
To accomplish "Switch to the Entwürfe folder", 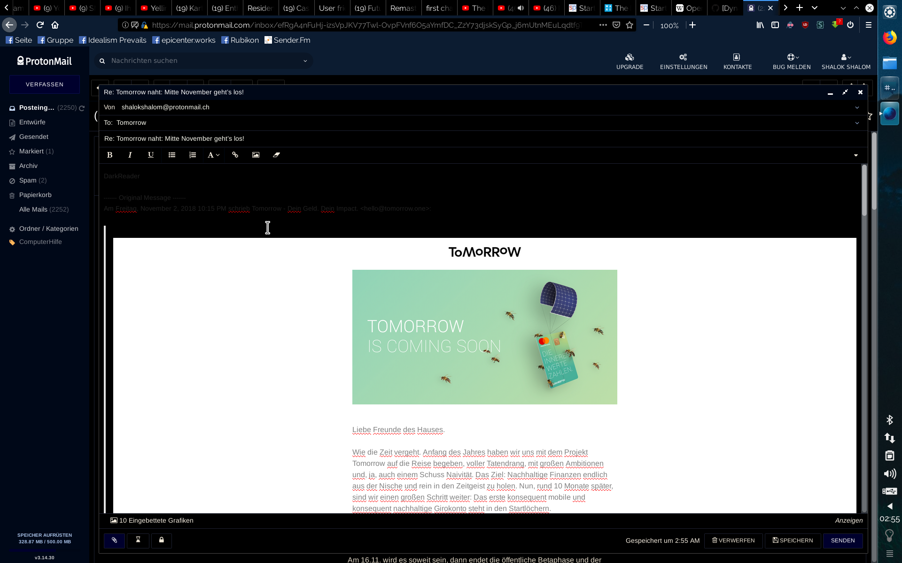I will click(x=32, y=122).
